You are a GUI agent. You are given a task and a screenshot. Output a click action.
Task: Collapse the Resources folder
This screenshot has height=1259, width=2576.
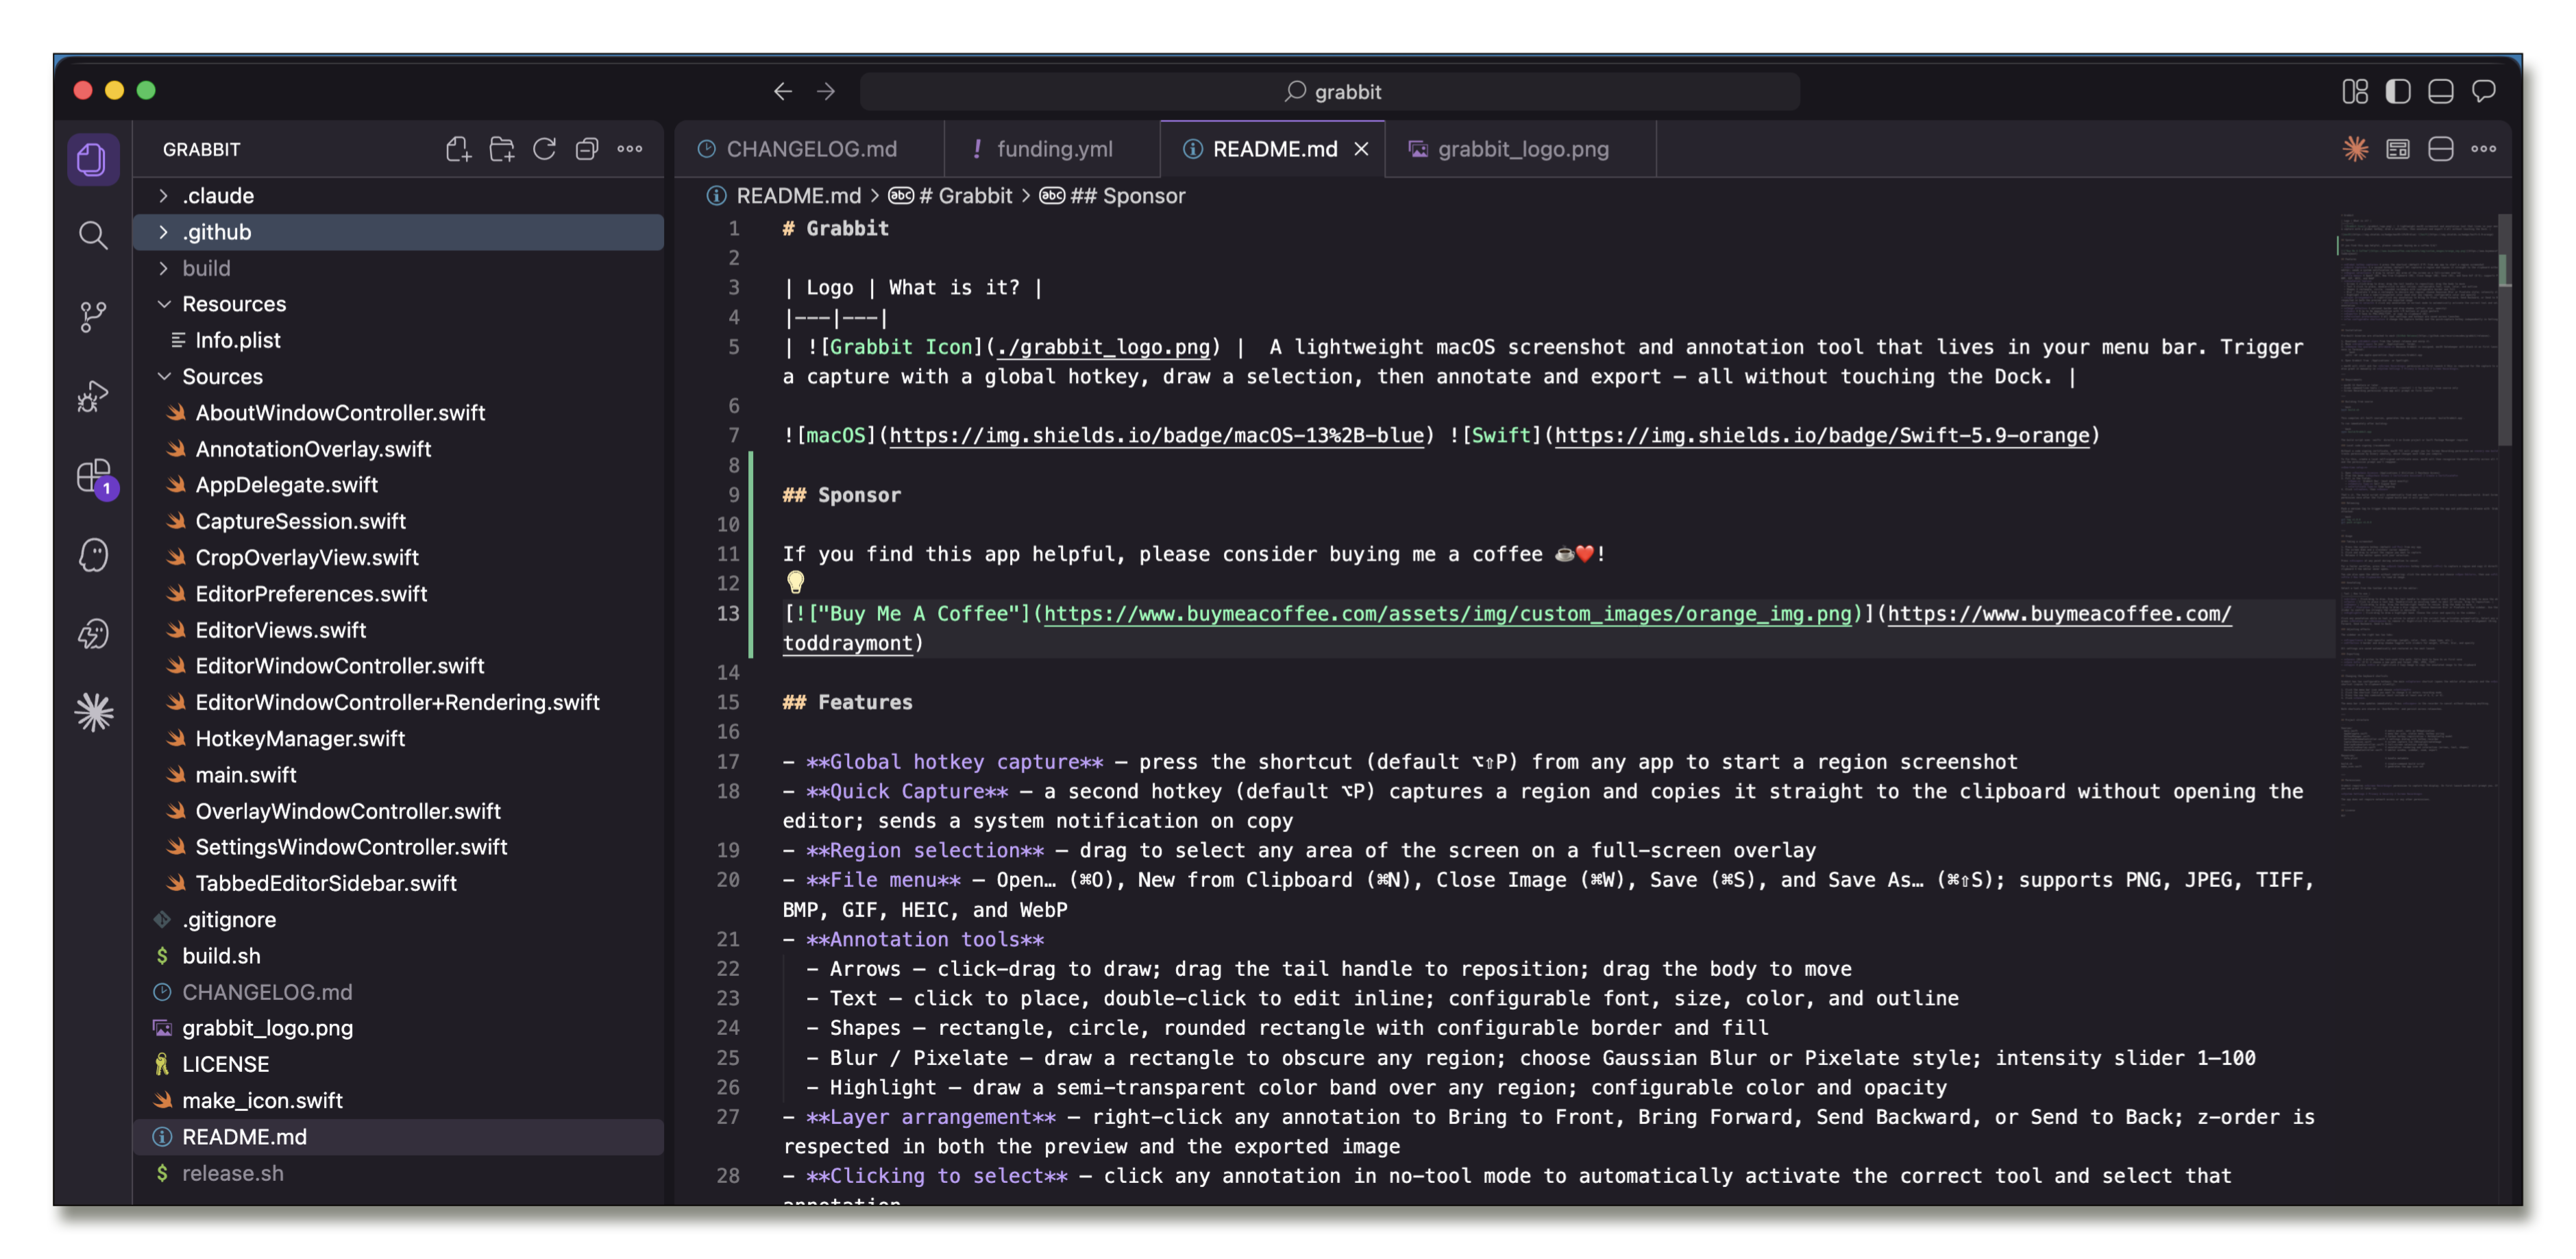398,304
